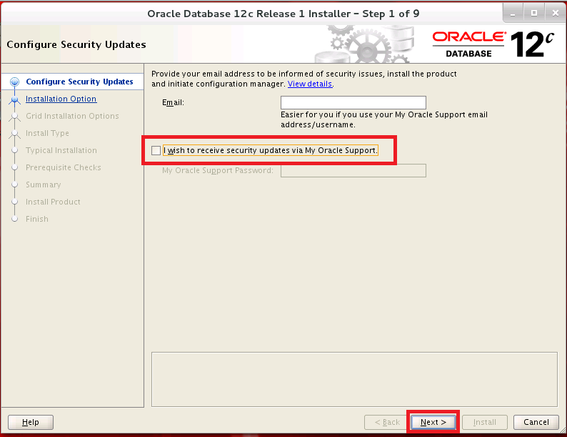Proceed with the Next button

pos(433,422)
